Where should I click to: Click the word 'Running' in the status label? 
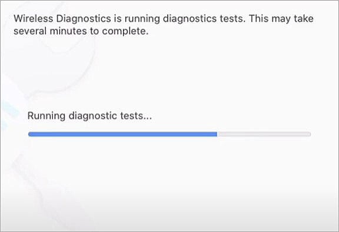(x=46, y=116)
